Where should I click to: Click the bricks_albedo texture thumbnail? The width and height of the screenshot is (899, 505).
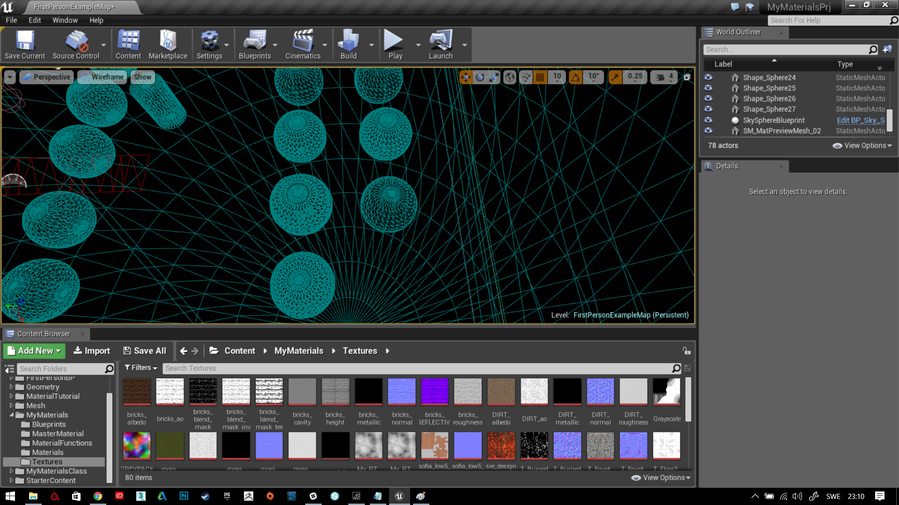[x=137, y=392]
